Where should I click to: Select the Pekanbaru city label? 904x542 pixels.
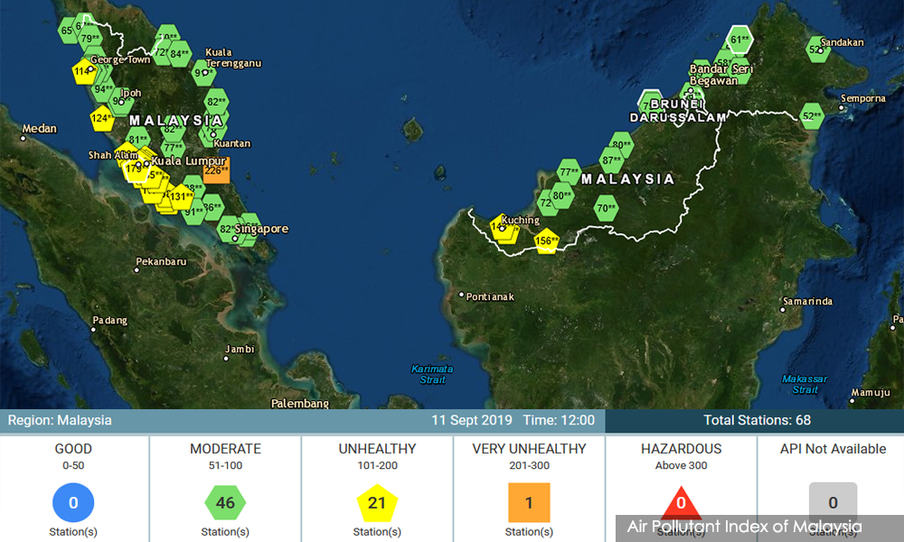pos(162,261)
